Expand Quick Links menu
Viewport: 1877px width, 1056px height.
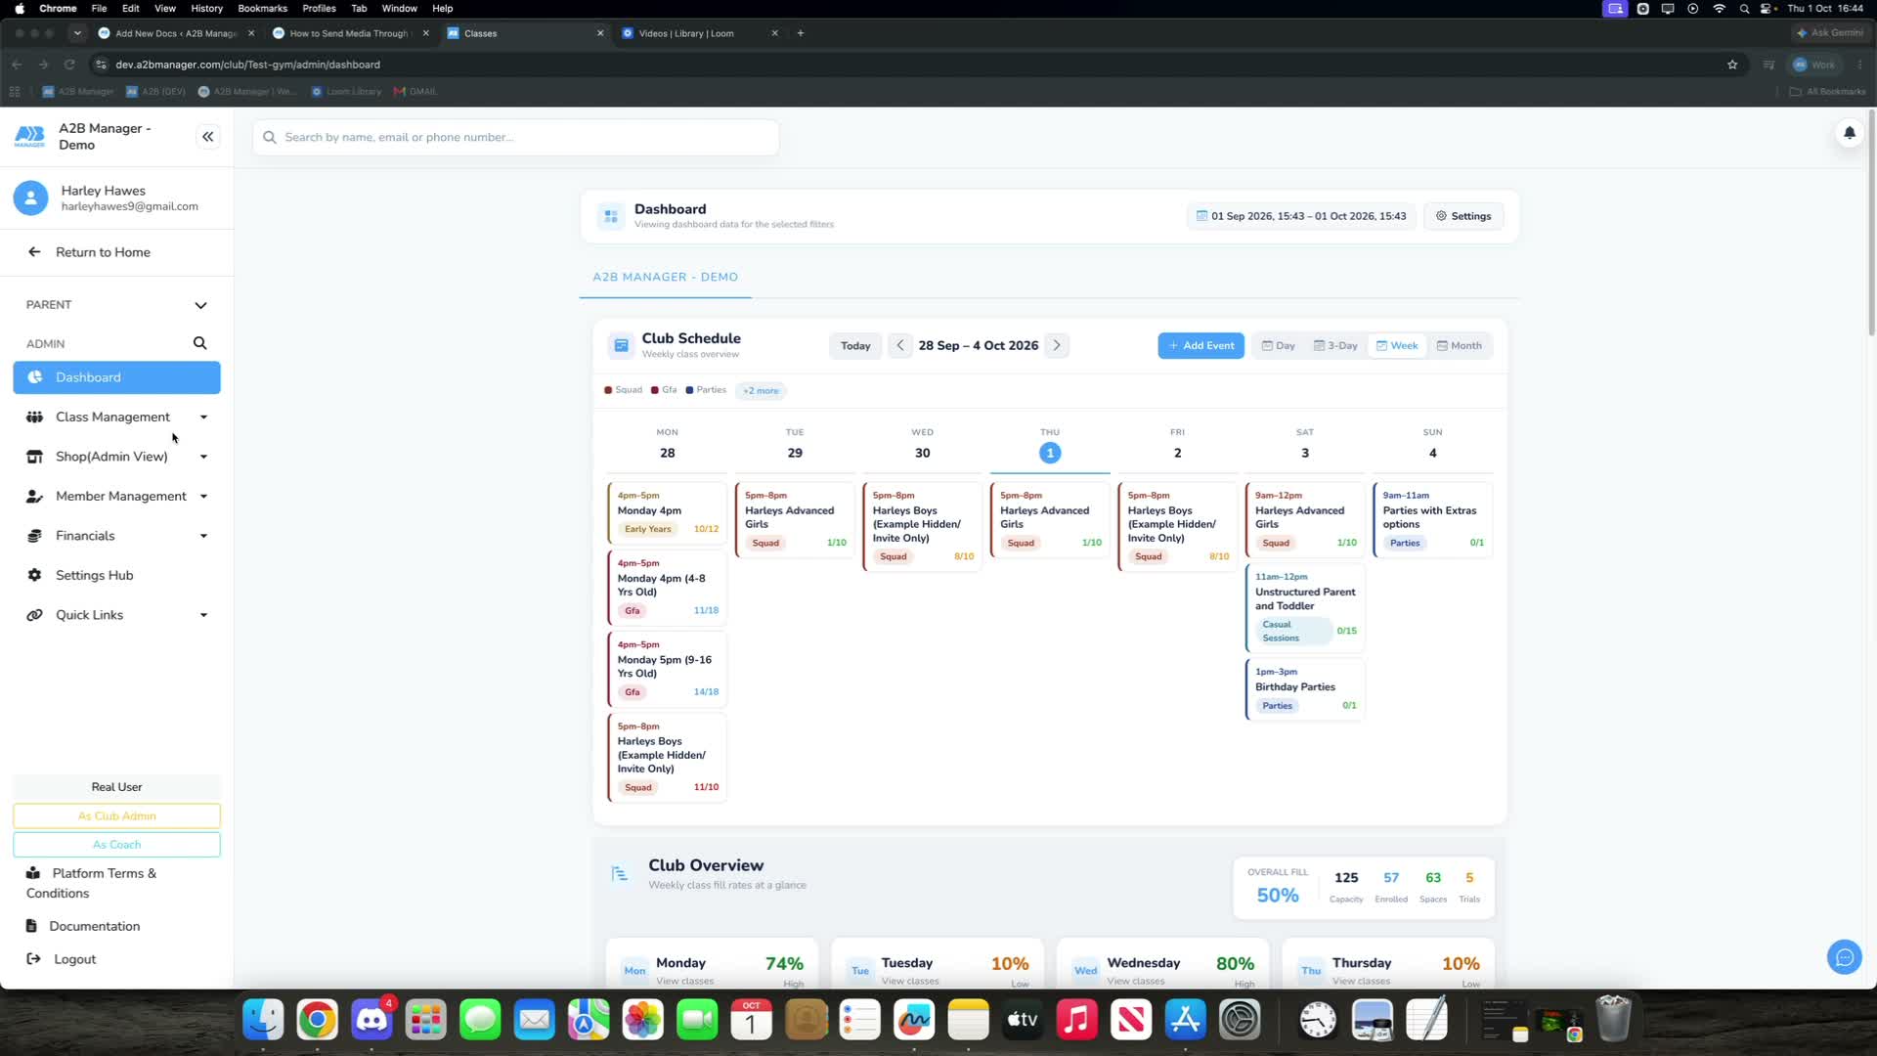(116, 615)
